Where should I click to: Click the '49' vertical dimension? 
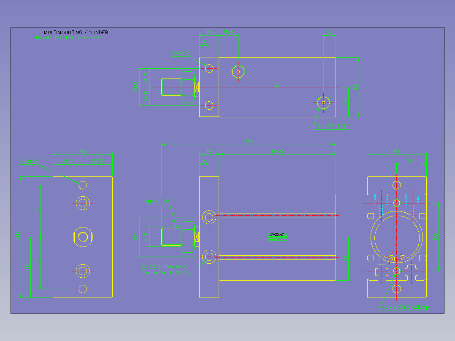point(27,267)
